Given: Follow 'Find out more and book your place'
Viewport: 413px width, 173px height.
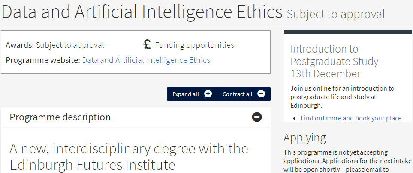Looking at the screenshot, I should pyautogui.click(x=351, y=118).
